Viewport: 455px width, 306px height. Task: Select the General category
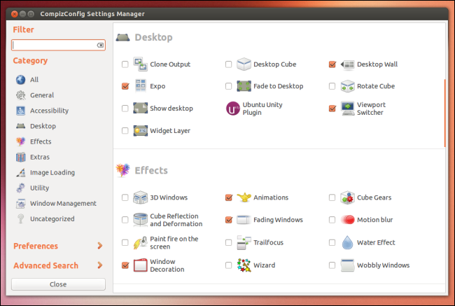(42, 95)
